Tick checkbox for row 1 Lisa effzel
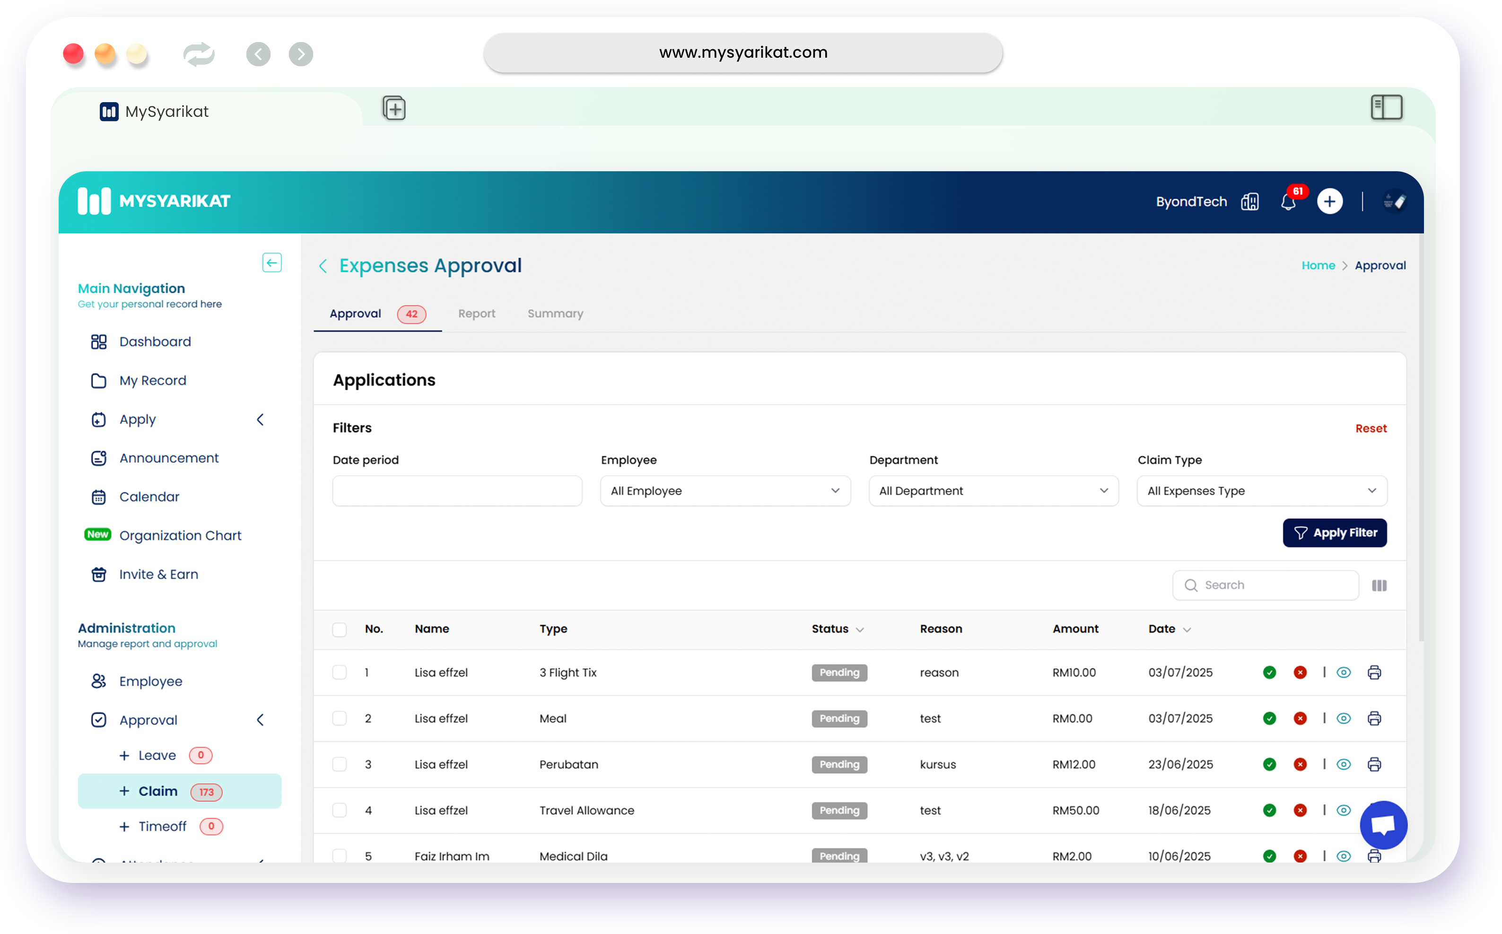This screenshot has height=934, width=1502. tap(339, 672)
